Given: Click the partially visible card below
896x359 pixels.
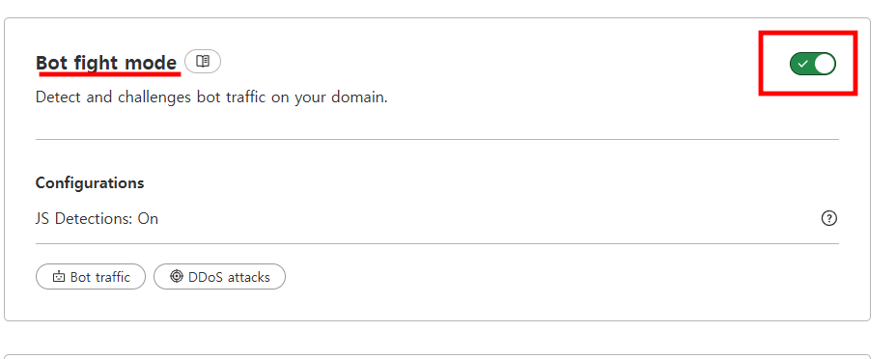Looking at the screenshot, I should (x=437, y=356).
